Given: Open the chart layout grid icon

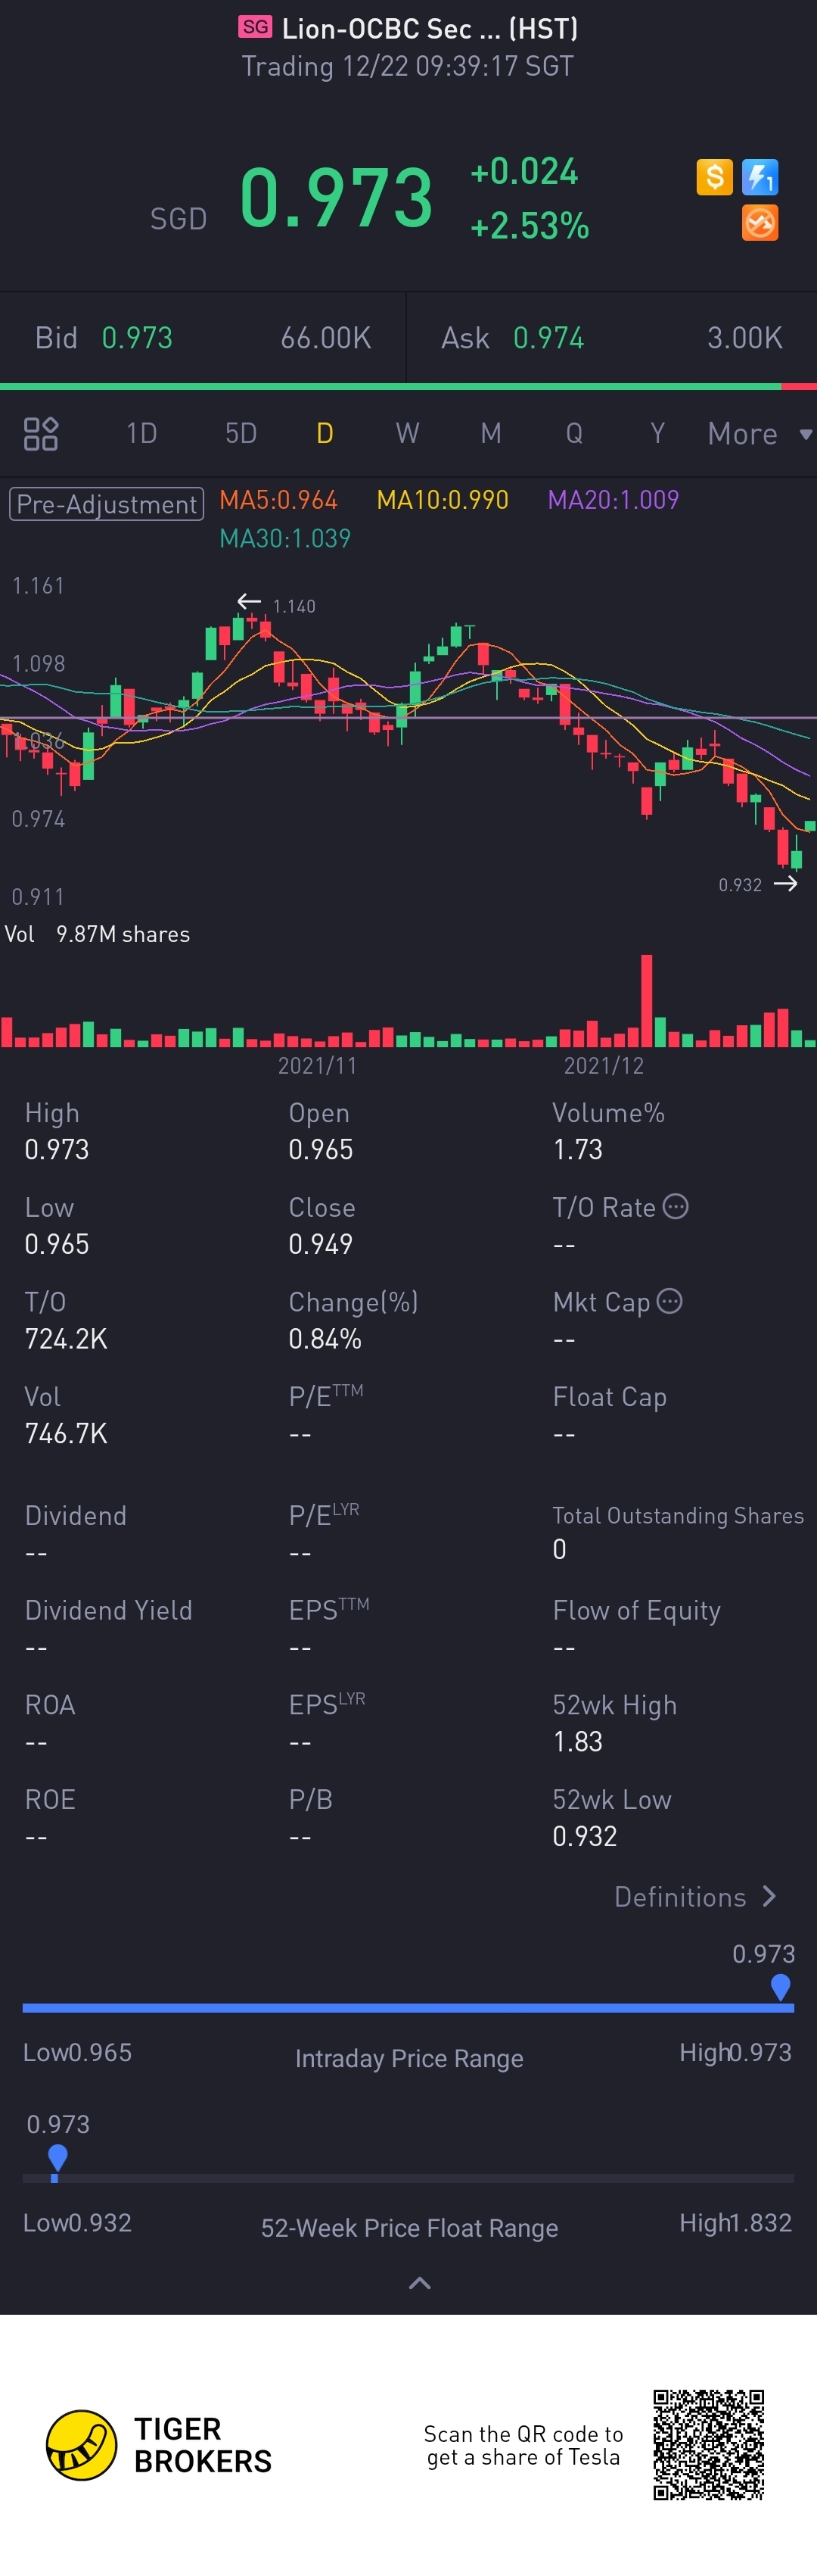Looking at the screenshot, I should (41, 434).
